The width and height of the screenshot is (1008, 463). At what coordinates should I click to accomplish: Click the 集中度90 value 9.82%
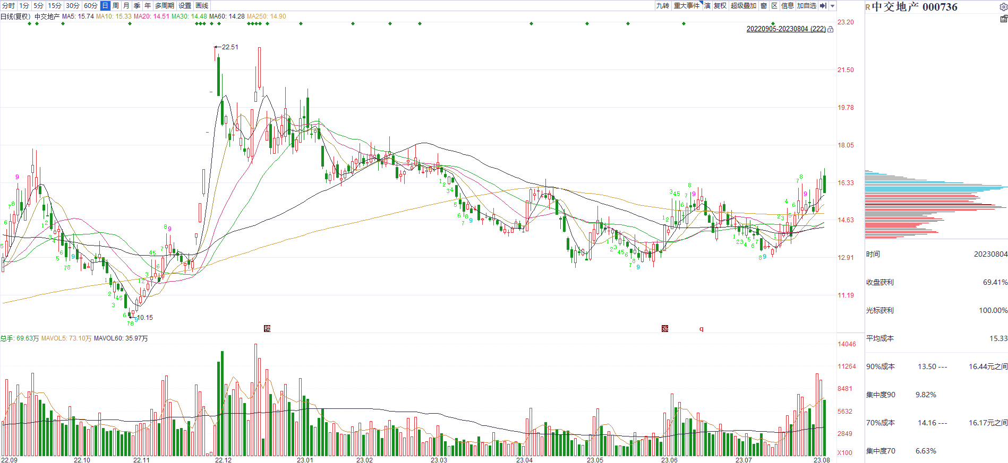click(926, 395)
